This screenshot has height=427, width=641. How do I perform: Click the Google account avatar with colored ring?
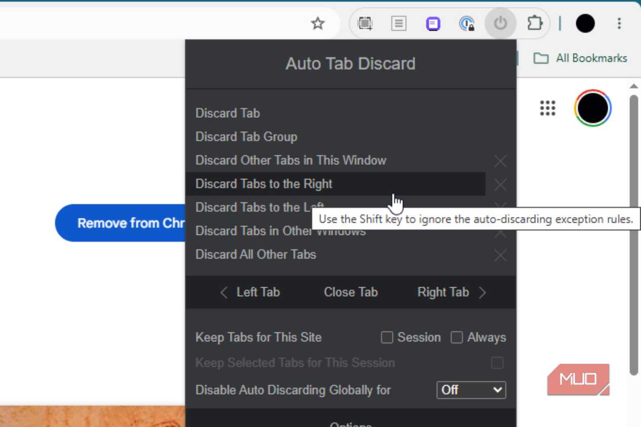(x=593, y=108)
